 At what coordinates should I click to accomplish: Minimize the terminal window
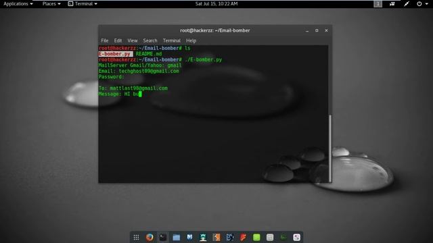[307, 30]
